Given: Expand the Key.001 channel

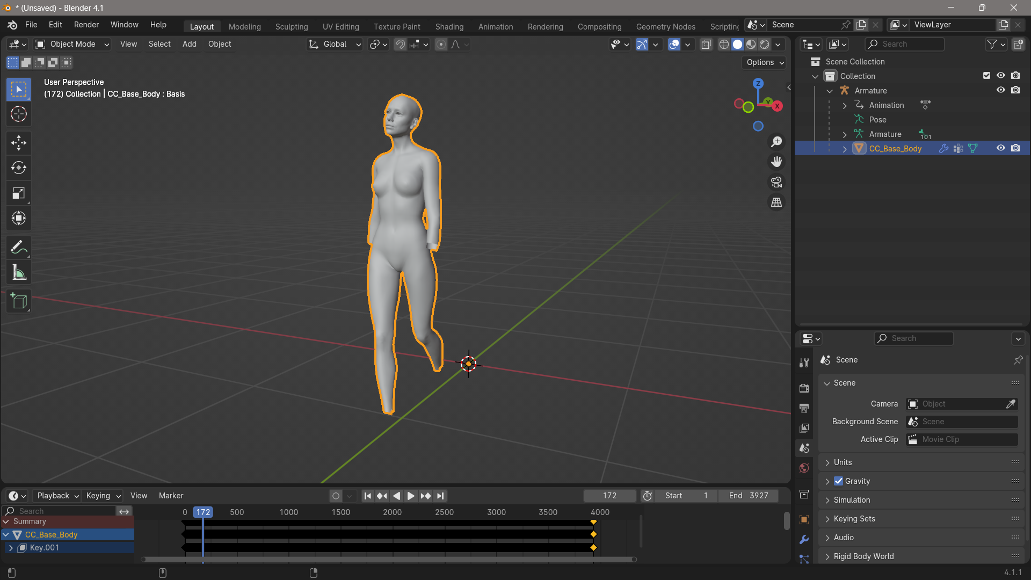Looking at the screenshot, I should click(x=11, y=548).
